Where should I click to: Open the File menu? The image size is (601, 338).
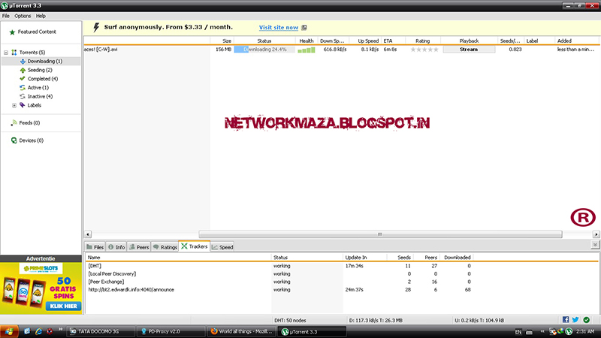[x=6, y=16]
